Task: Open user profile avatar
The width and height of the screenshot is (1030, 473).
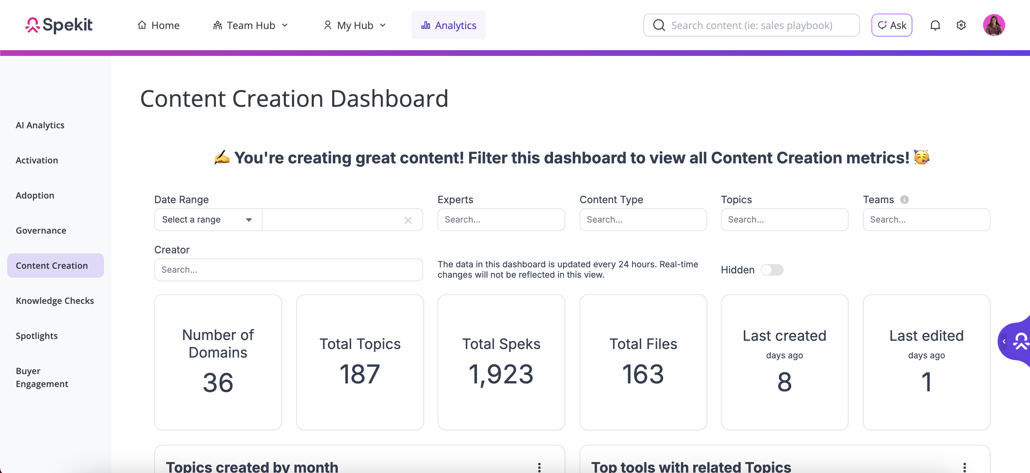Action: [x=994, y=25]
